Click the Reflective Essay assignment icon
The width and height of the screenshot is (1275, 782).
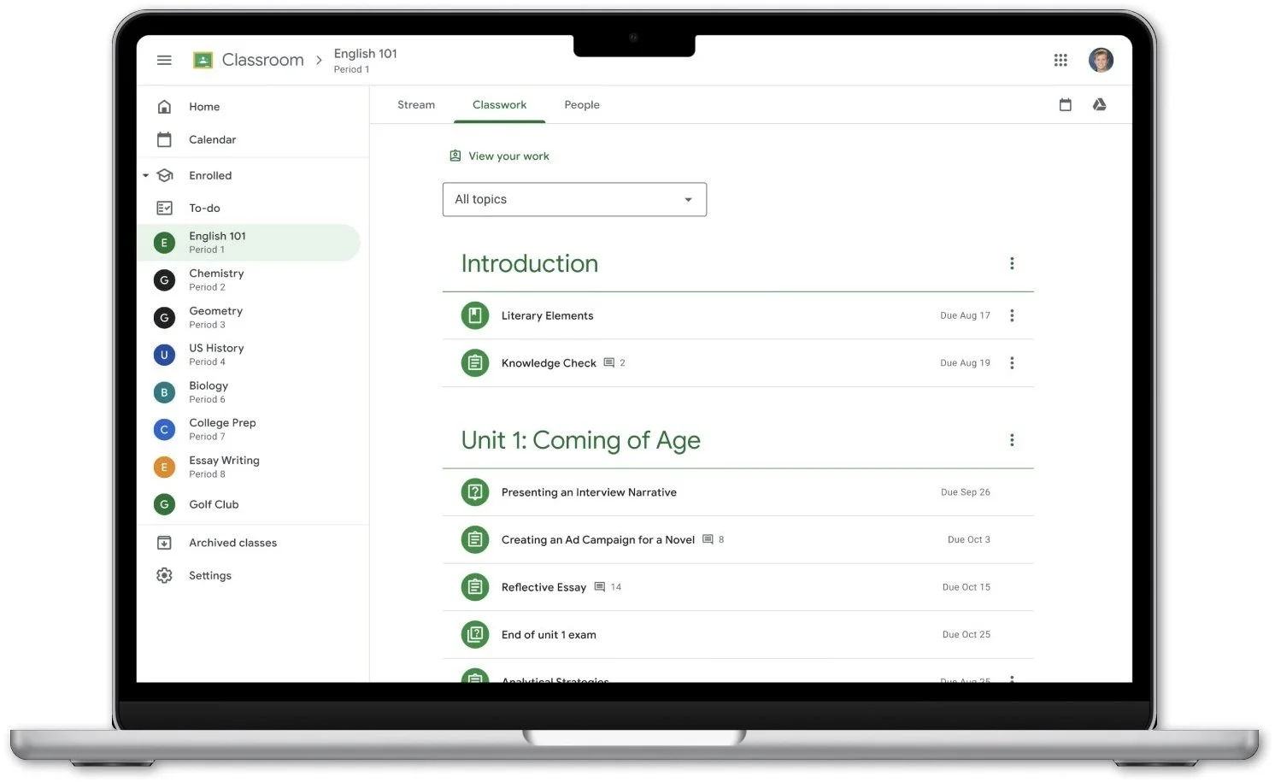[475, 587]
